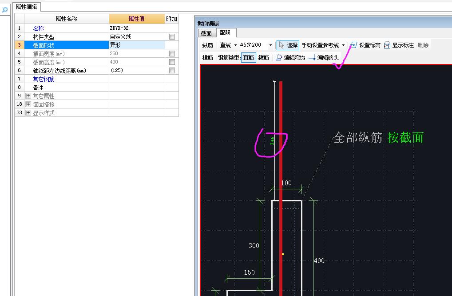Click the 编辑端头 end edit icon
Screen dimensions: 452x296
tap(312, 57)
